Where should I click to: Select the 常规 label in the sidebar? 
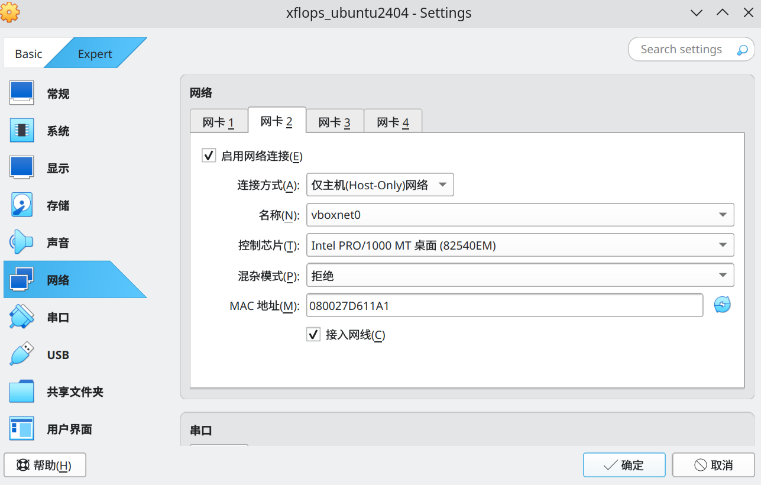coord(59,93)
